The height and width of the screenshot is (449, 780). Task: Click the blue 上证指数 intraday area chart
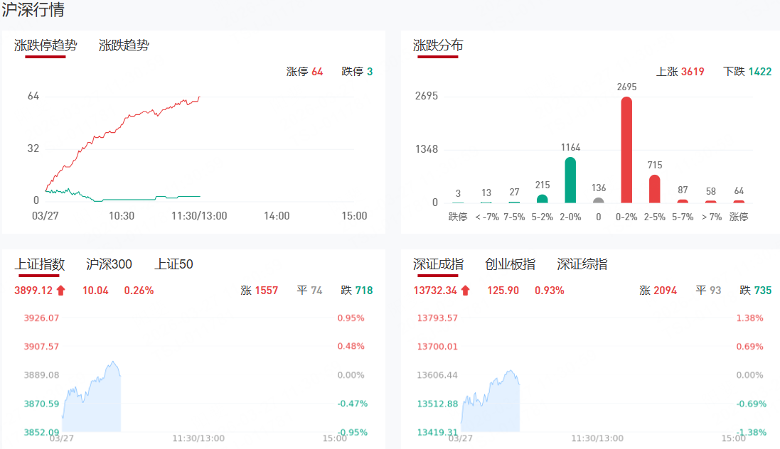point(92,405)
